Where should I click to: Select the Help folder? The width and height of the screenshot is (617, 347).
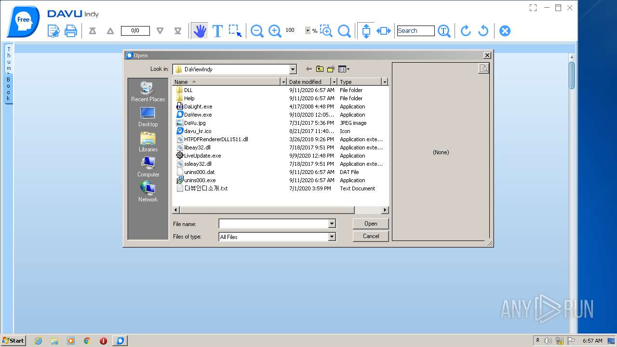[185, 98]
